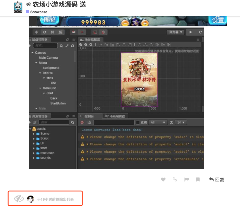Select the rect transform tool in the editor toolbar
The width and height of the screenshot is (240, 209).
[60, 32]
